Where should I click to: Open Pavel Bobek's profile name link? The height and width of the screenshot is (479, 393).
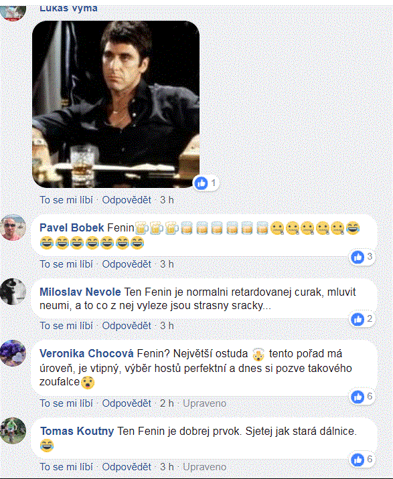(72, 228)
